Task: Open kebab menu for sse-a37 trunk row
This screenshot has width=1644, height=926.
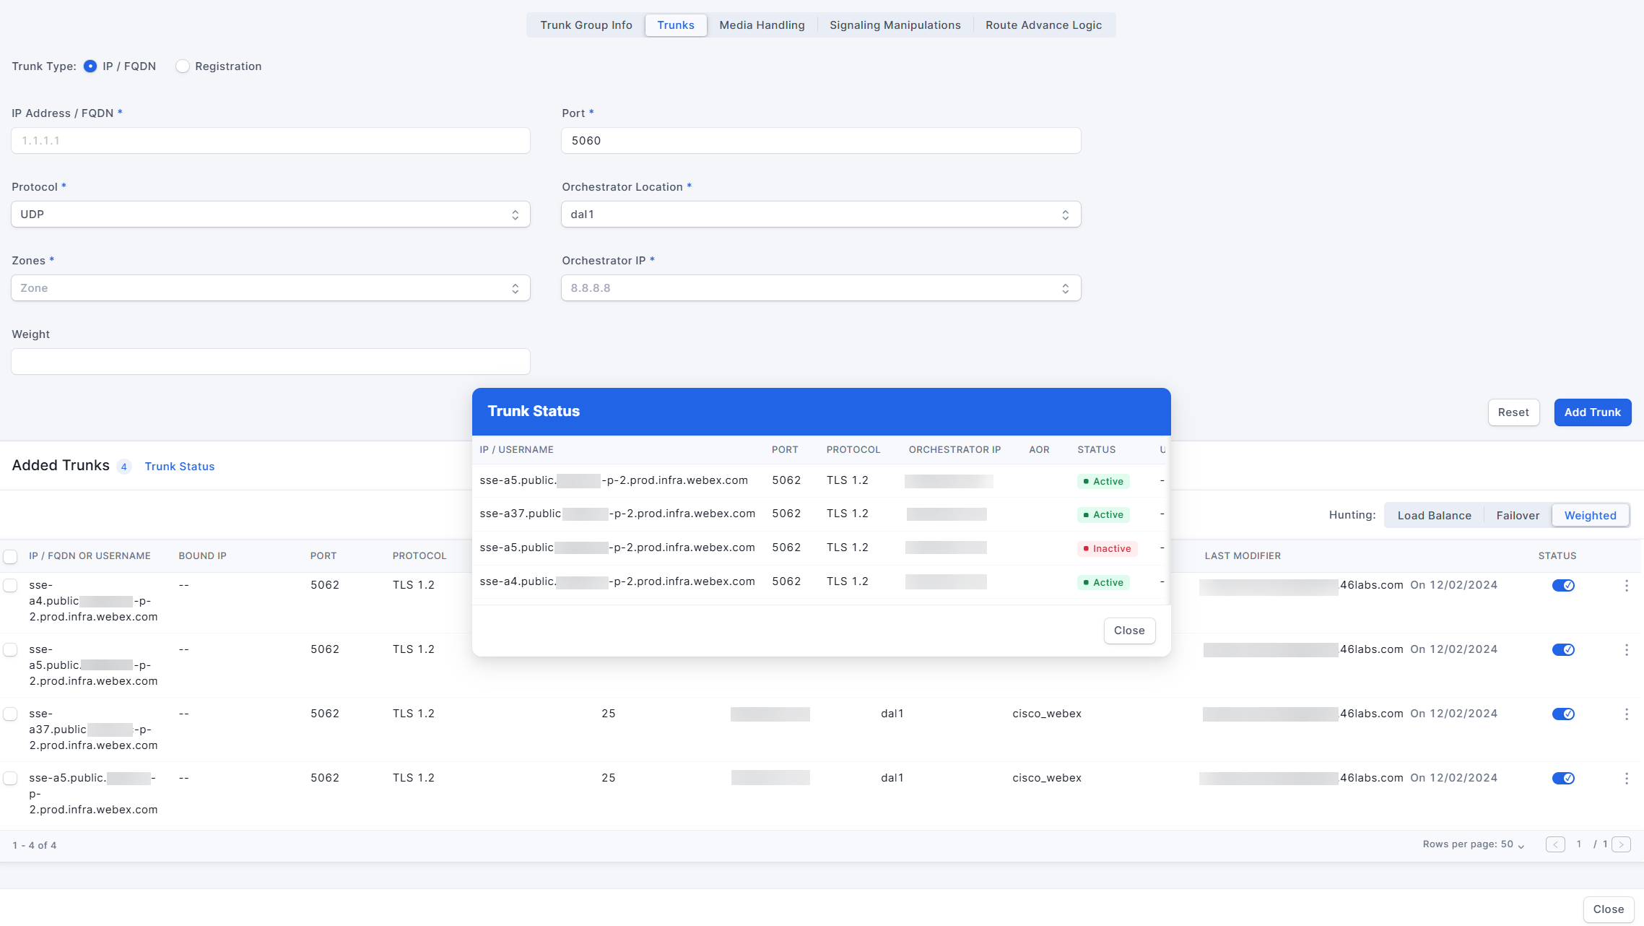Action: tap(1626, 714)
